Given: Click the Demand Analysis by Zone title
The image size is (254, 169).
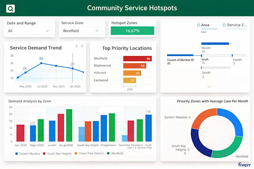Looking at the screenshot, I should coord(30,101).
